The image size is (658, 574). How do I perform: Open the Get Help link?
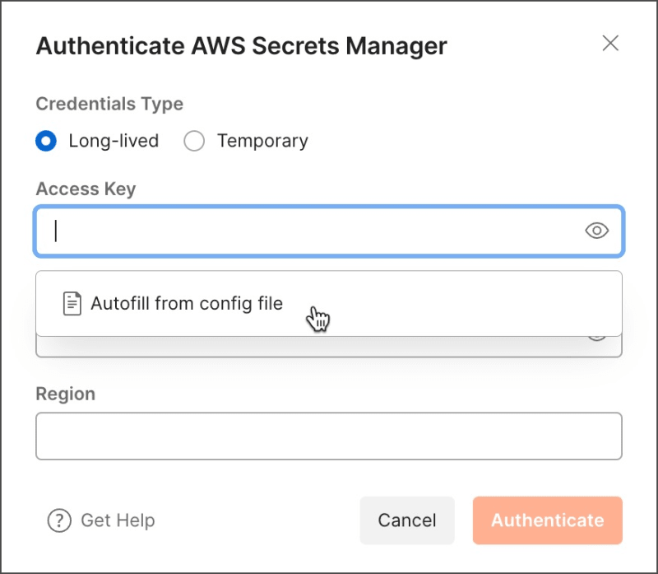(118, 520)
